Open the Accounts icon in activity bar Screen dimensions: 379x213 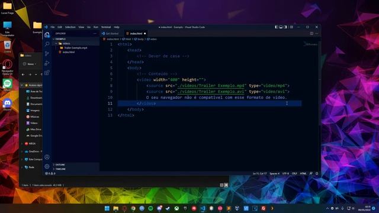click(47, 157)
